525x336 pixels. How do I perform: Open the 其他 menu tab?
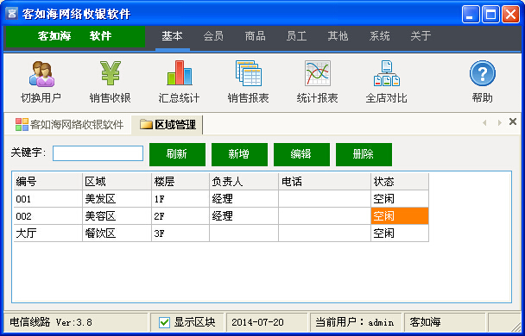[338, 36]
